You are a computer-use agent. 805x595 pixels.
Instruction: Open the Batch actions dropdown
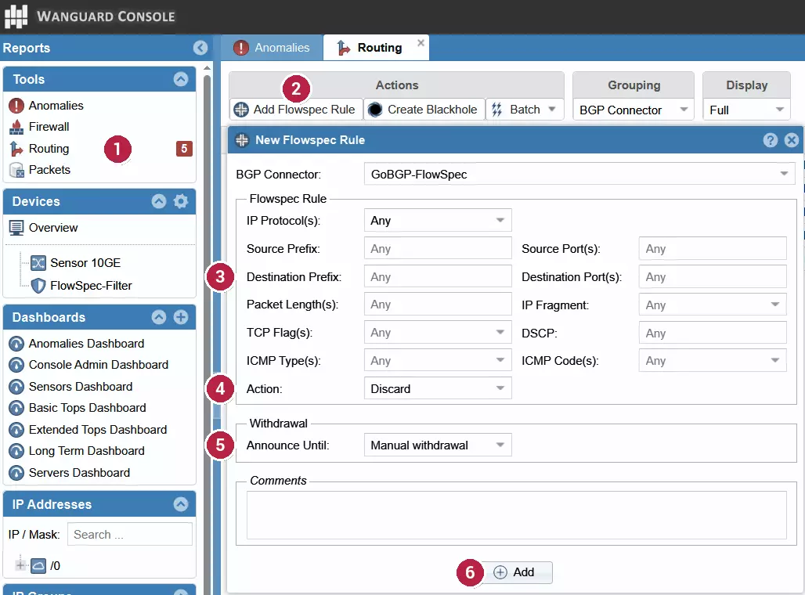point(524,110)
